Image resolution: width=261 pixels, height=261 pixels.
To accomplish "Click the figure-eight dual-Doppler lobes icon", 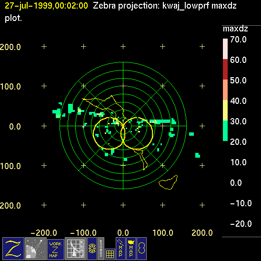I will [x=141, y=249].
